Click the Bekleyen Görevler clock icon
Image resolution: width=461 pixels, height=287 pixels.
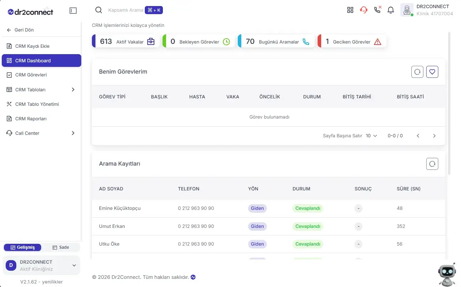pyautogui.click(x=226, y=41)
